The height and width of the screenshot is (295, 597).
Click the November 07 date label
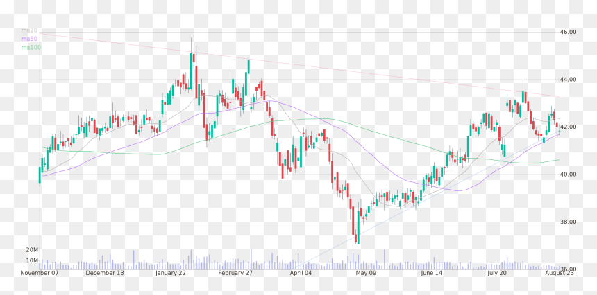pyautogui.click(x=40, y=273)
